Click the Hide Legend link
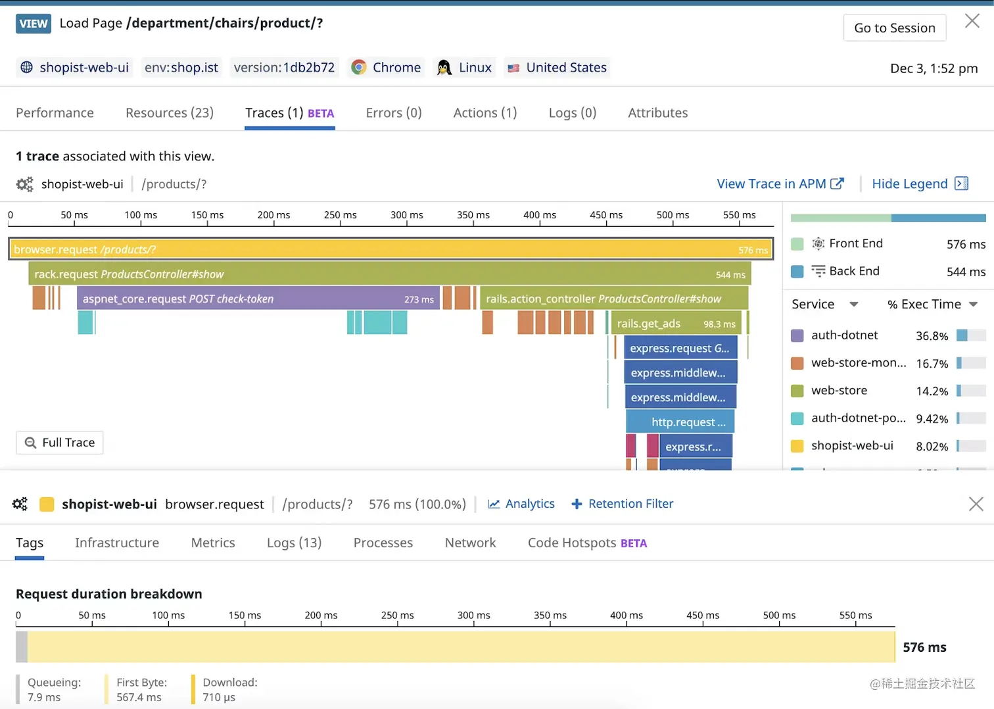The width and height of the screenshot is (994, 709). (x=919, y=183)
